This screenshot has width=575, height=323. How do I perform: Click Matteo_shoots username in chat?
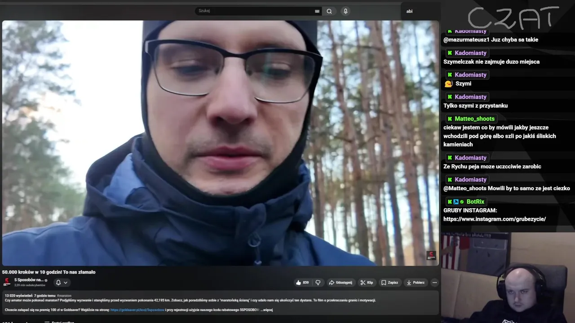coord(474,119)
